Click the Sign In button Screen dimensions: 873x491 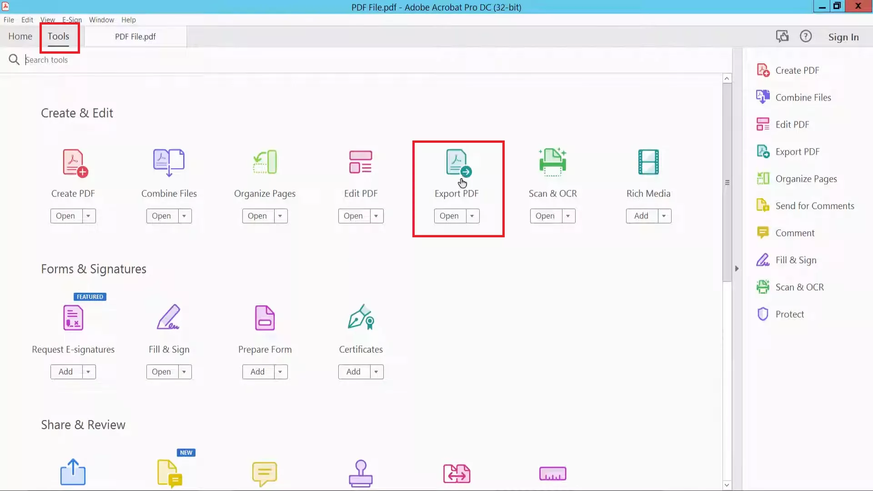843,37
